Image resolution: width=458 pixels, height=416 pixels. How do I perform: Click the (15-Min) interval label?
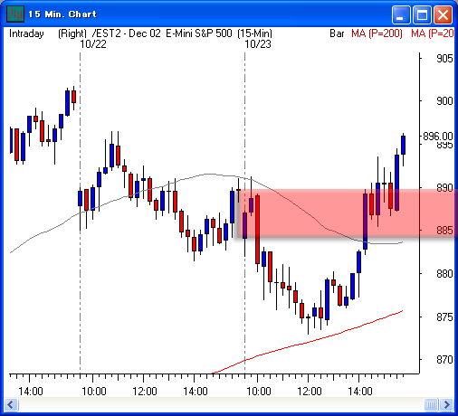(x=254, y=33)
